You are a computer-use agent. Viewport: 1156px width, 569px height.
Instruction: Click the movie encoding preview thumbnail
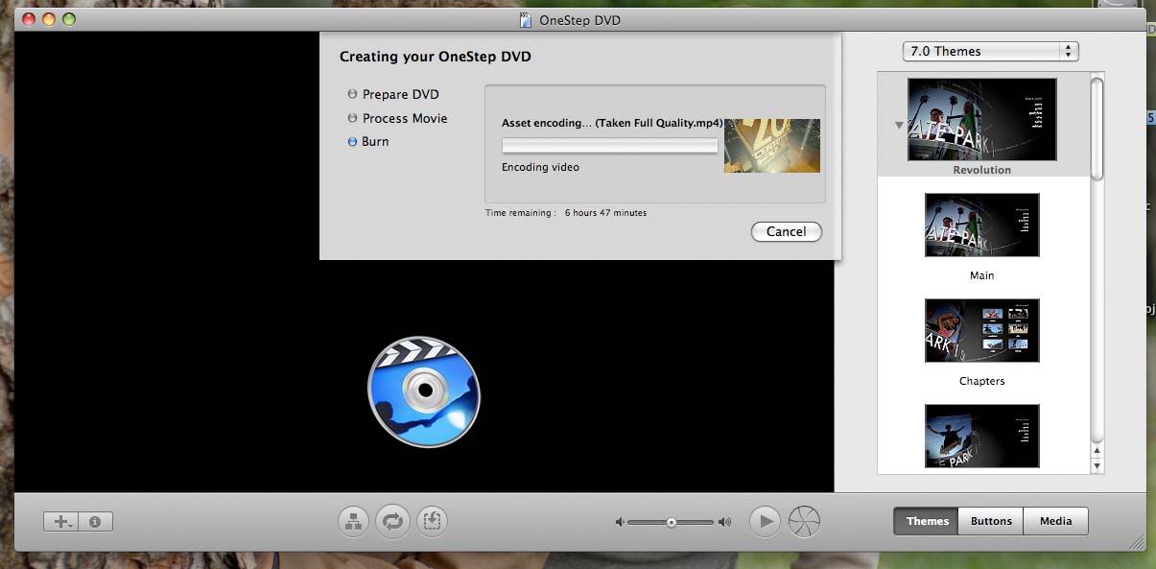pyautogui.click(x=772, y=146)
